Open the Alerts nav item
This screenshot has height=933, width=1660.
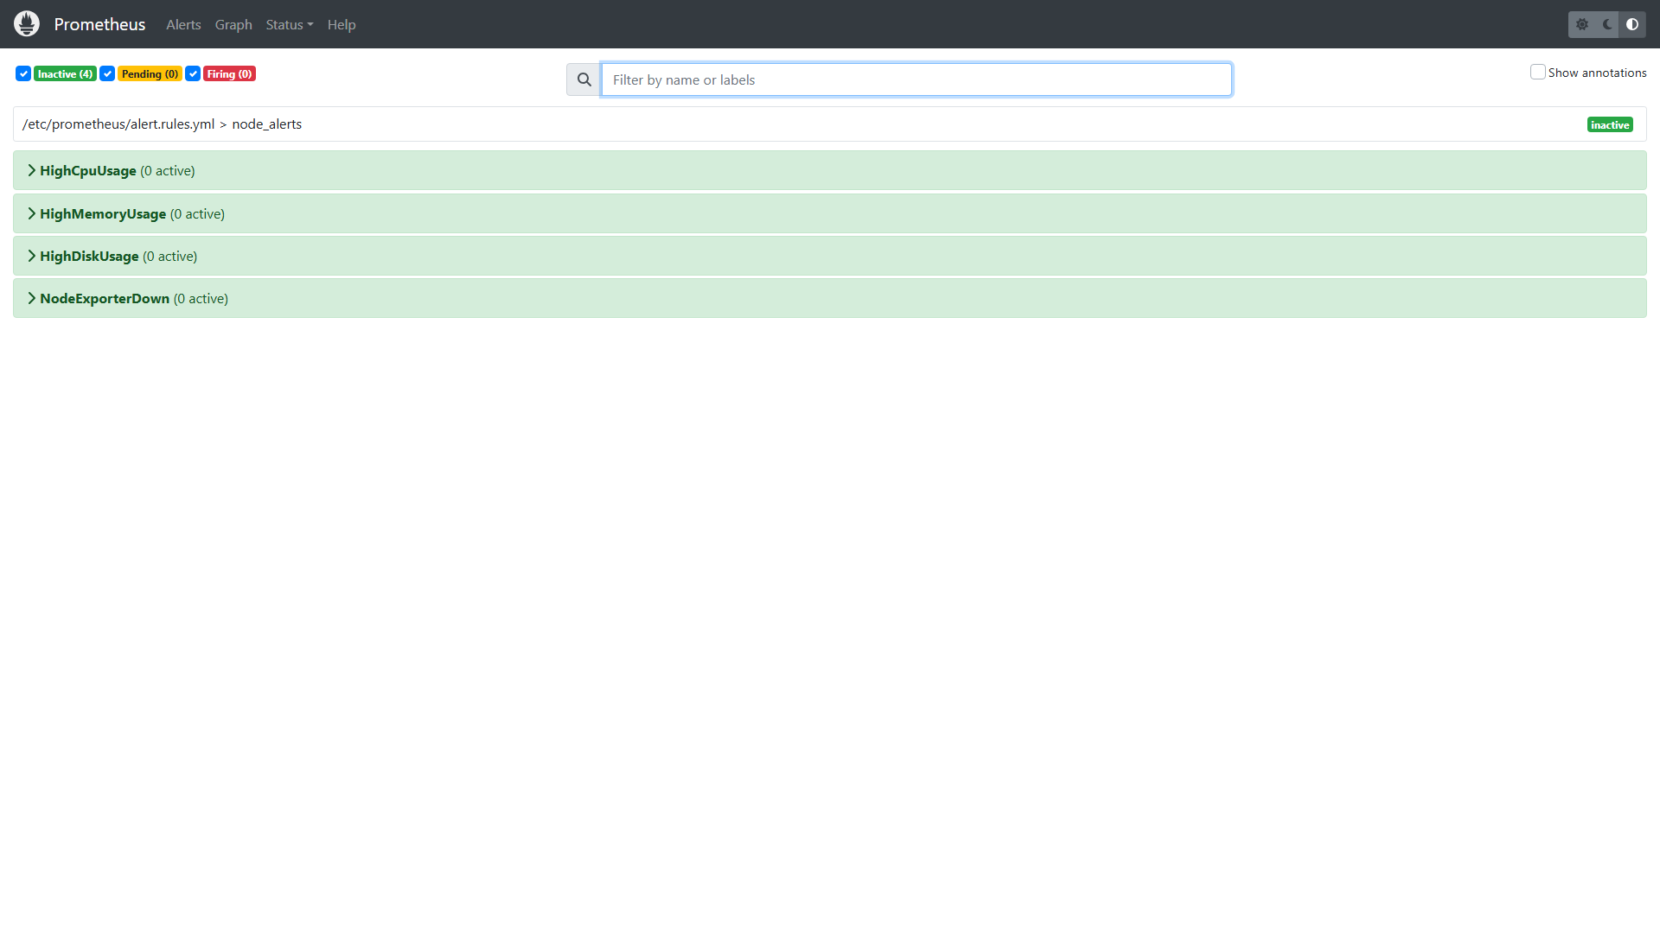[x=183, y=25]
